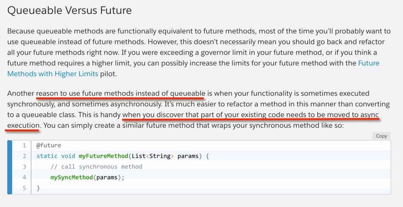Click line number 2 in code gutter

[25, 156]
